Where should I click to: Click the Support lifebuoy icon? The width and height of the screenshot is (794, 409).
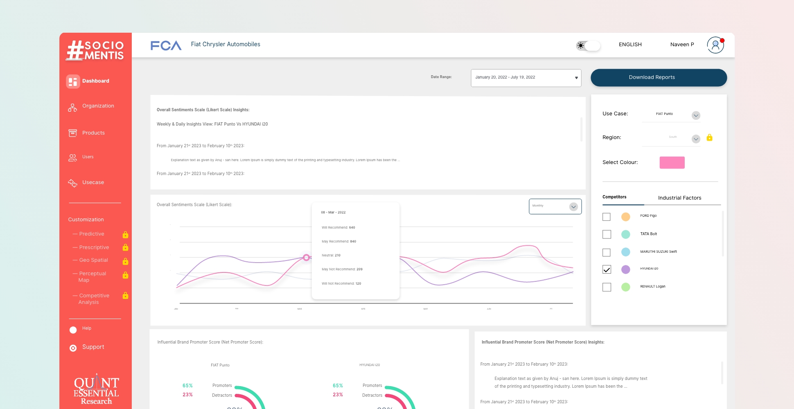[x=73, y=348]
